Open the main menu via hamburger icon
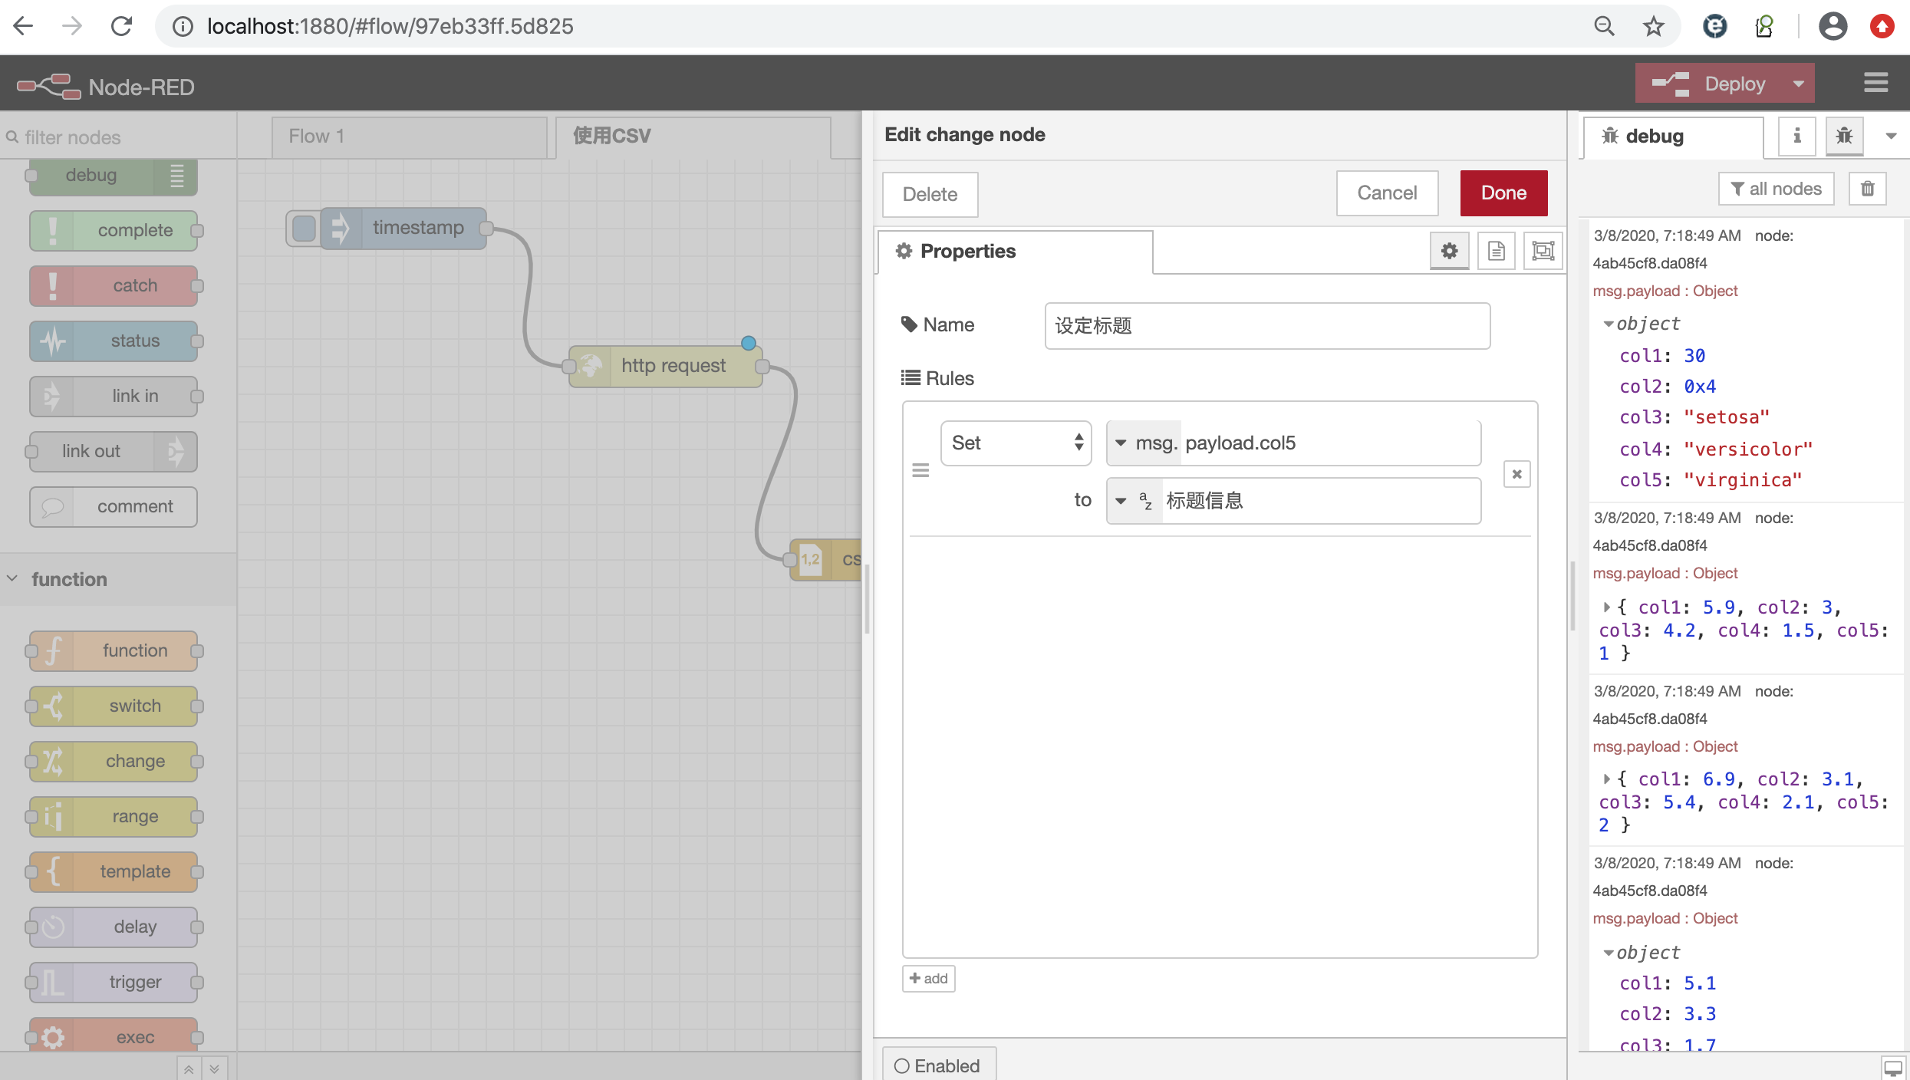 pos(1876,83)
